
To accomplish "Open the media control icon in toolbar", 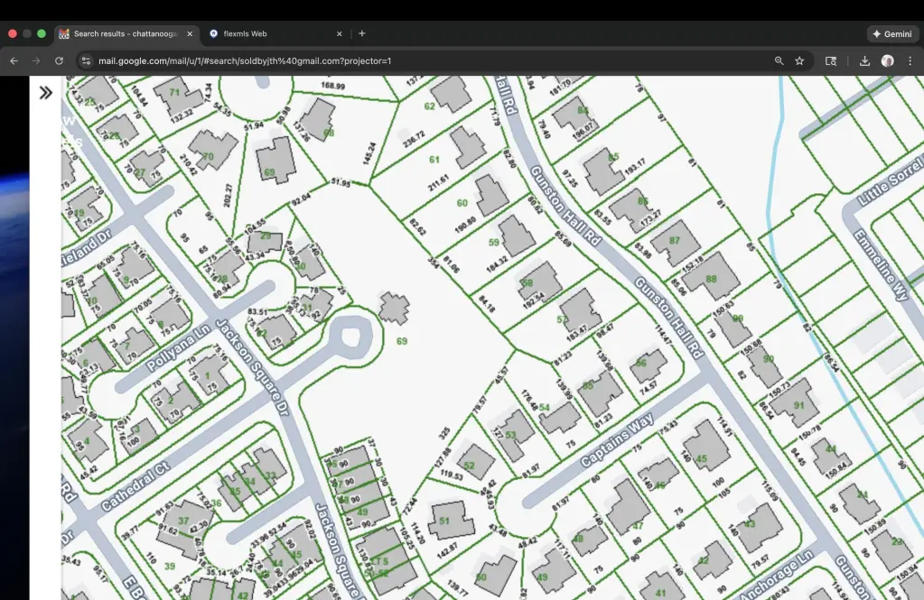I will [831, 60].
